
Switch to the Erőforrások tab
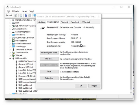pyautogui.click(x=86, y=22)
